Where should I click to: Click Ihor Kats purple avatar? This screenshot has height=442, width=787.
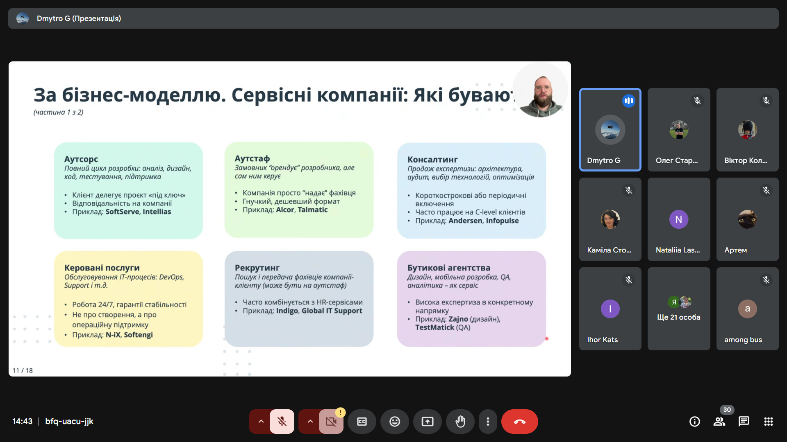pos(610,309)
